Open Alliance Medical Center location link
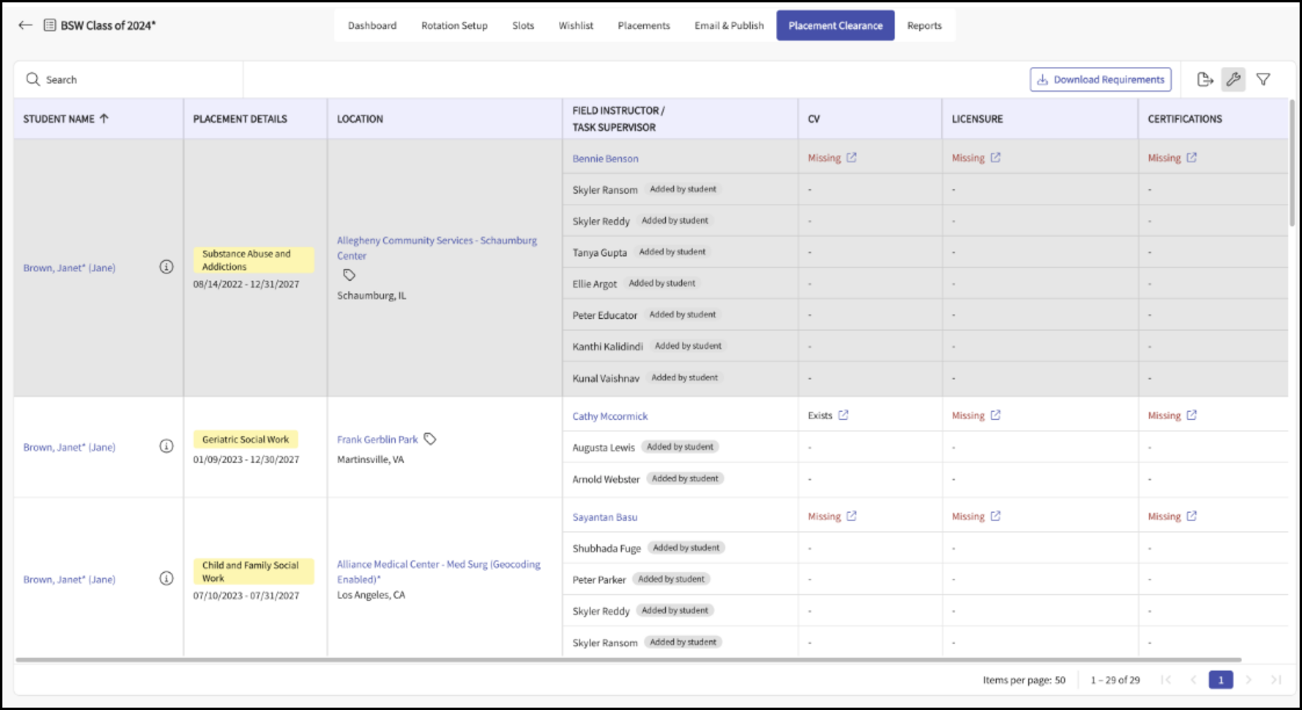The image size is (1302, 710). (x=439, y=571)
